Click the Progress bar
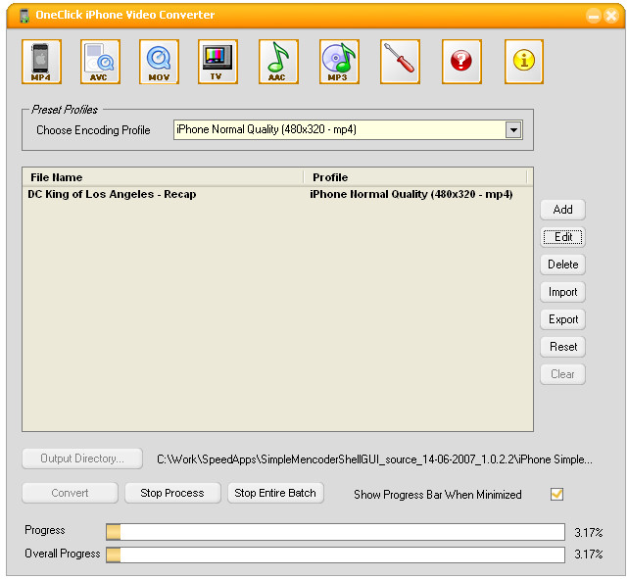 tap(335, 532)
